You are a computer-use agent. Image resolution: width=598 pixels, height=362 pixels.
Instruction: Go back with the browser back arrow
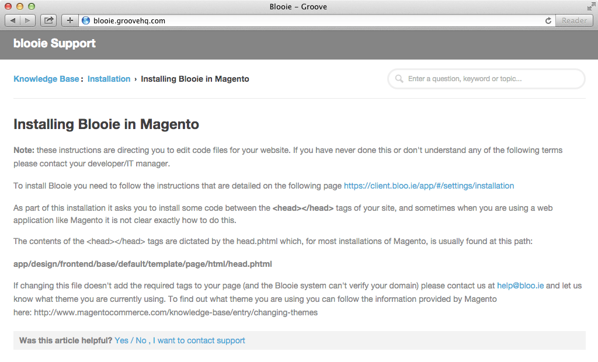[x=13, y=20]
